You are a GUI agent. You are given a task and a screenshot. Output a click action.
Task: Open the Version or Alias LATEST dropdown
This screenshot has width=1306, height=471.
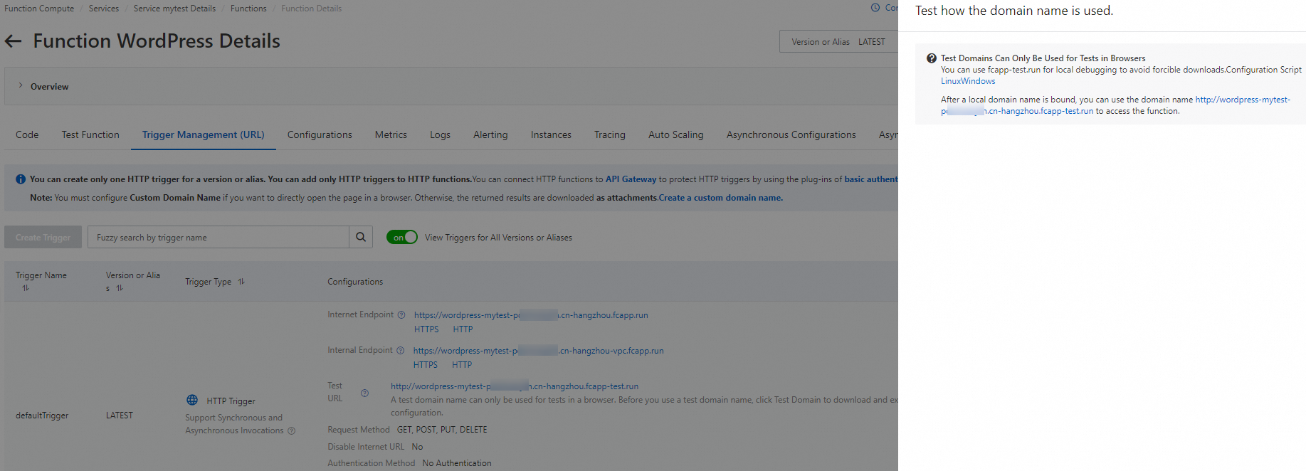pos(838,41)
